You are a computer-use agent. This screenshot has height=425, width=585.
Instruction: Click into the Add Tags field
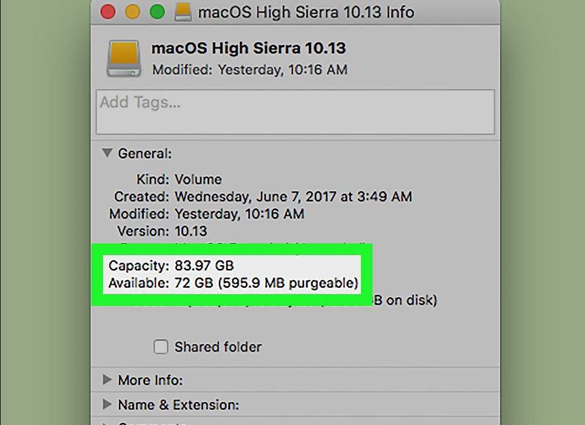295,112
